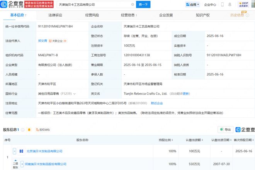Open legal representative 郑文青 link

pyautogui.click(x=42, y=41)
